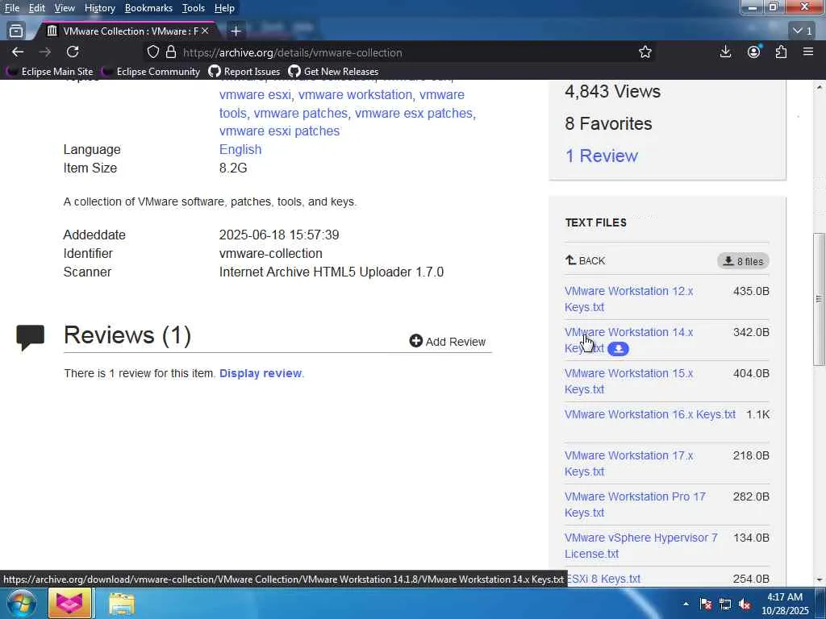Open the 1 Review link
This screenshot has width=826, height=619.
coord(601,156)
